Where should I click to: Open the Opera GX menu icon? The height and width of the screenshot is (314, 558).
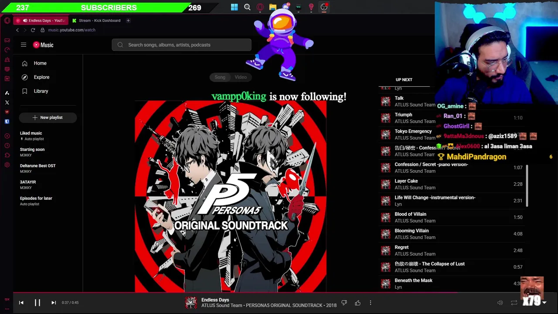[x=7, y=20]
